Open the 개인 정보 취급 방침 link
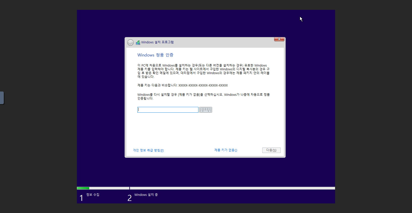 click(148, 150)
